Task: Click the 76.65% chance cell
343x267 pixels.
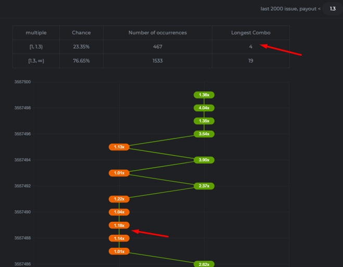Action: 81,61
